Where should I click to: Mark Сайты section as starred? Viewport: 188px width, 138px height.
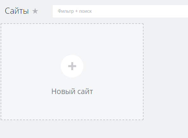point(35,11)
